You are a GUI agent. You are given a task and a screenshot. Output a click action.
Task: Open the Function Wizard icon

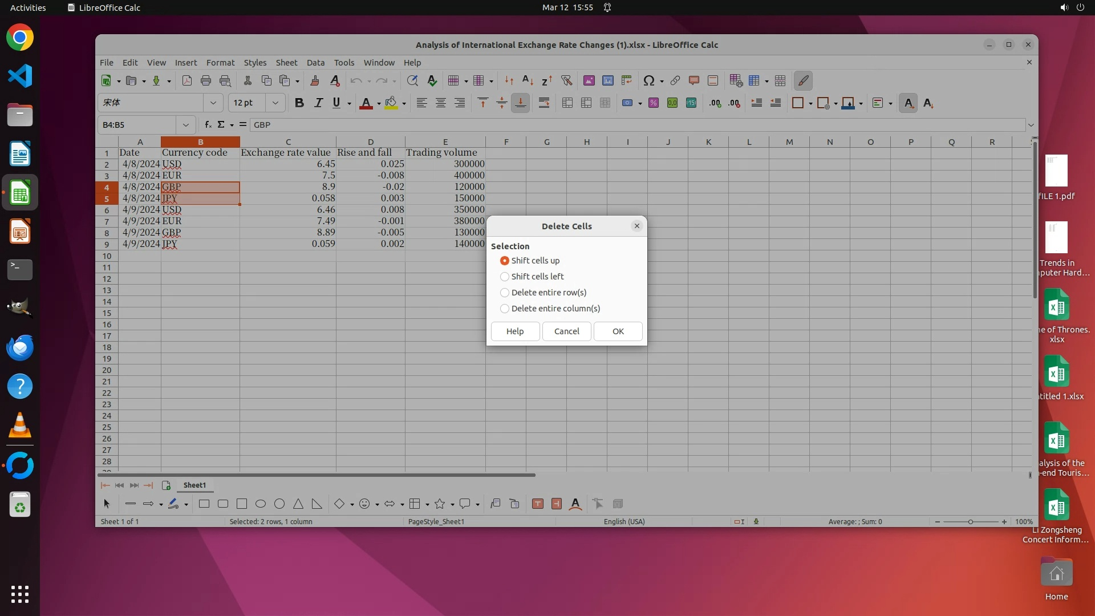pyautogui.click(x=208, y=125)
